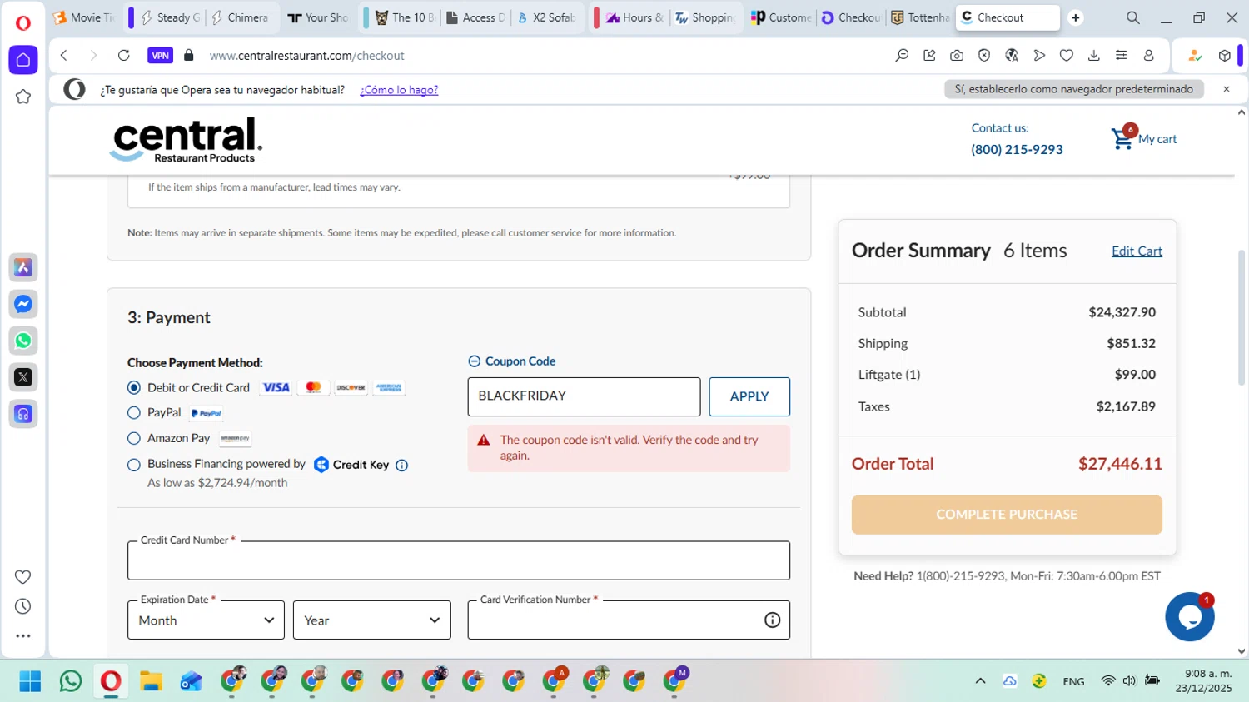Open heart pinboards icon in sidebar

point(23,577)
